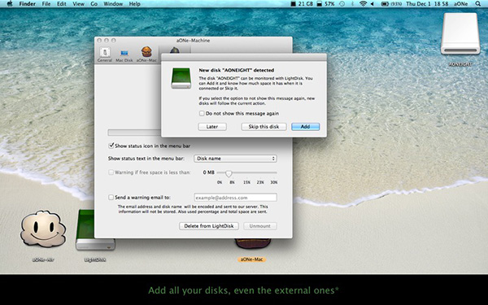Click the free space warning slider handle
This screenshot has width=488, height=305.
pos(229,173)
